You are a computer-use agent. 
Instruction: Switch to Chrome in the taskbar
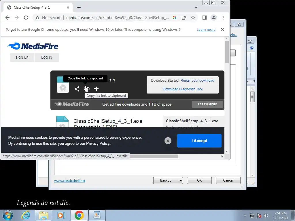79,215
